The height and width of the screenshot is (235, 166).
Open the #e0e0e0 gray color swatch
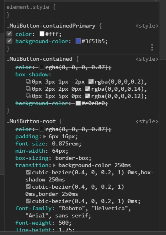(78, 103)
